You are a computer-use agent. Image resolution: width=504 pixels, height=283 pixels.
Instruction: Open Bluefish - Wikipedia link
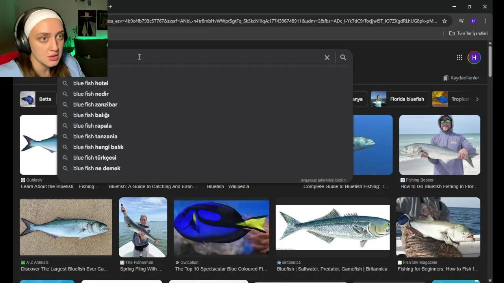tap(228, 187)
